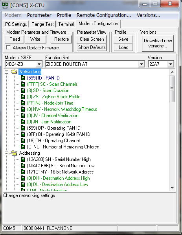Select (FF) NJ - Node Join Time text
The width and height of the screenshot is (182, 235).
tap(50, 103)
